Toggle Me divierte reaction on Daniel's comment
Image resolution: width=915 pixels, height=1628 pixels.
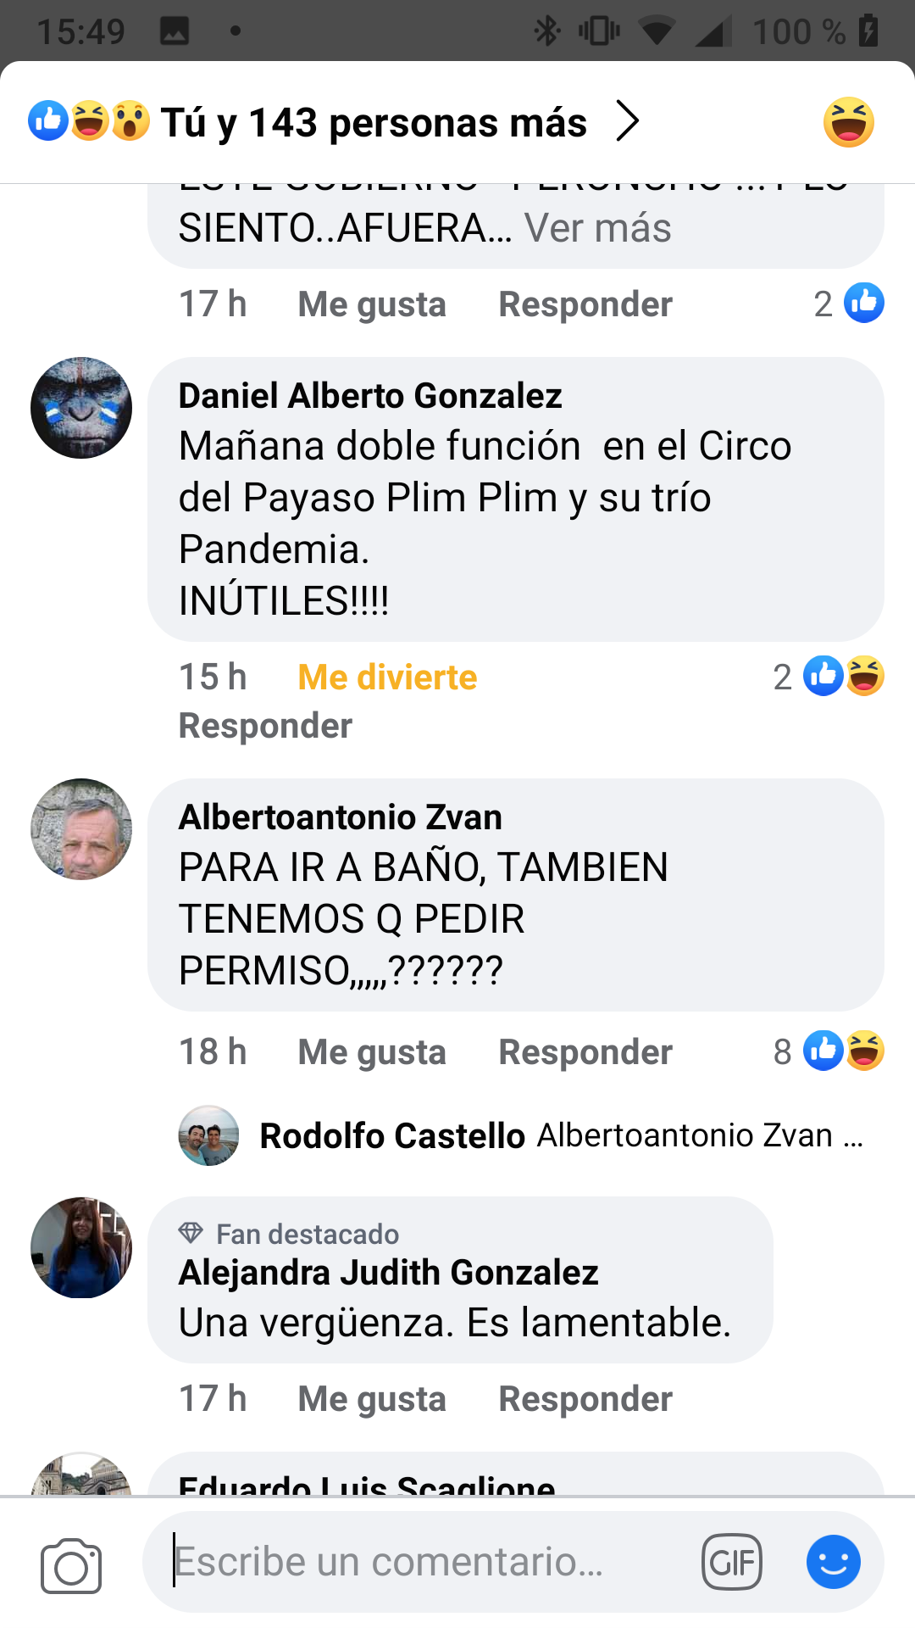pyautogui.click(x=387, y=677)
